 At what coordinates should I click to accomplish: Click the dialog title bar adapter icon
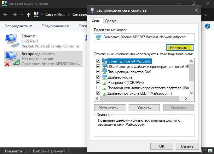[x=92, y=10]
